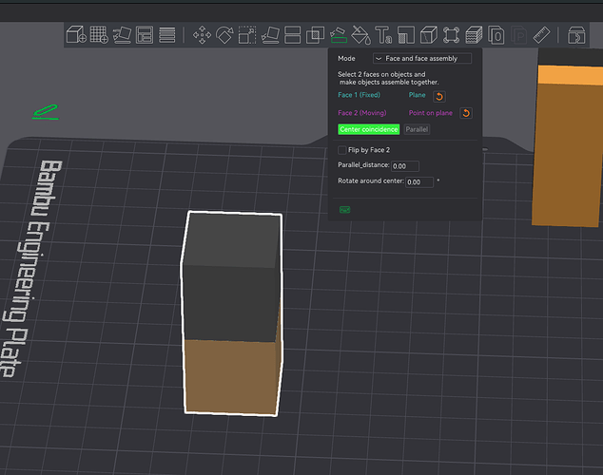This screenshot has width=603, height=475.
Task: Click the horizontal lines layer icon
Action: click(x=166, y=34)
